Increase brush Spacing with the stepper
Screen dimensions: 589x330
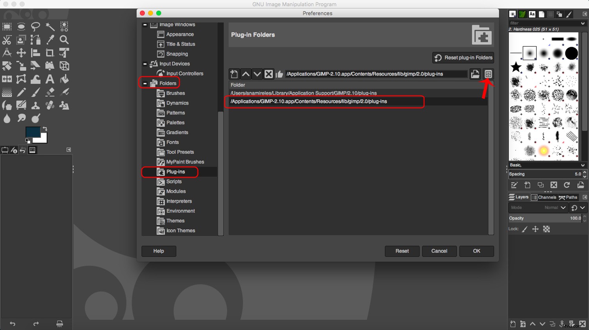click(584, 172)
